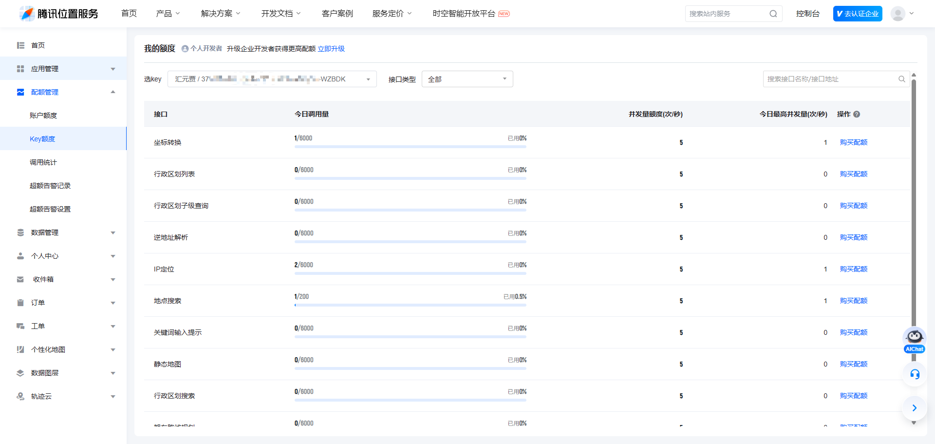
Task: Click the Tencent Location Service logo
Action: pos(59,14)
